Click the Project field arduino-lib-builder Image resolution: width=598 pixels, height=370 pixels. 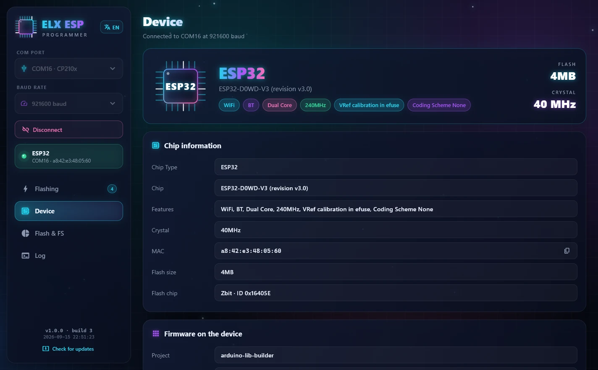pos(396,355)
